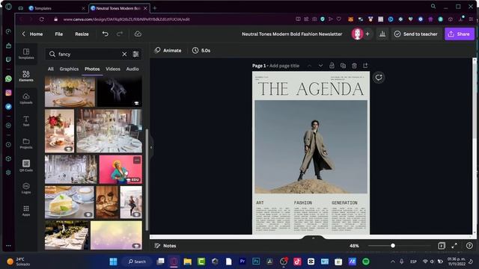The image size is (479, 269).
Task: Move page up chevron
Action: (309, 66)
